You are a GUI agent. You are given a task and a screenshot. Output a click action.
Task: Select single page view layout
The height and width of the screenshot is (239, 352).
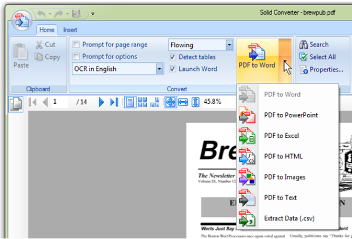(130, 102)
